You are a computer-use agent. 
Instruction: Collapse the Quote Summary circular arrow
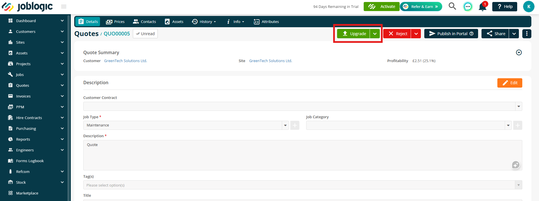coord(519,52)
